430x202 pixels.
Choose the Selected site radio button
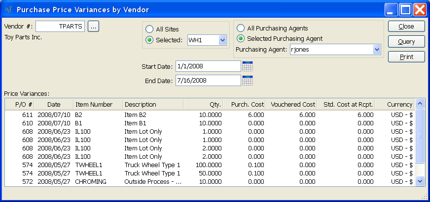pos(149,40)
